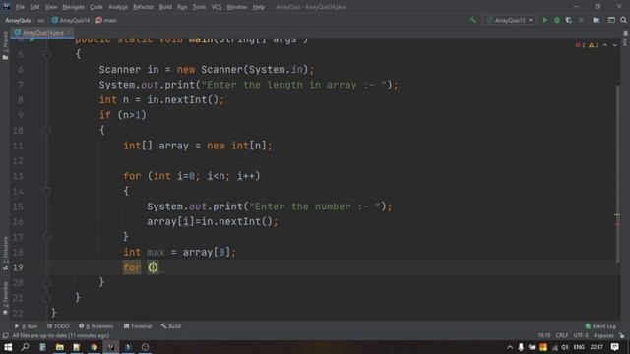This screenshot has width=630, height=354.
Task: Click fold end marker at line 21
Action: pos(47,298)
